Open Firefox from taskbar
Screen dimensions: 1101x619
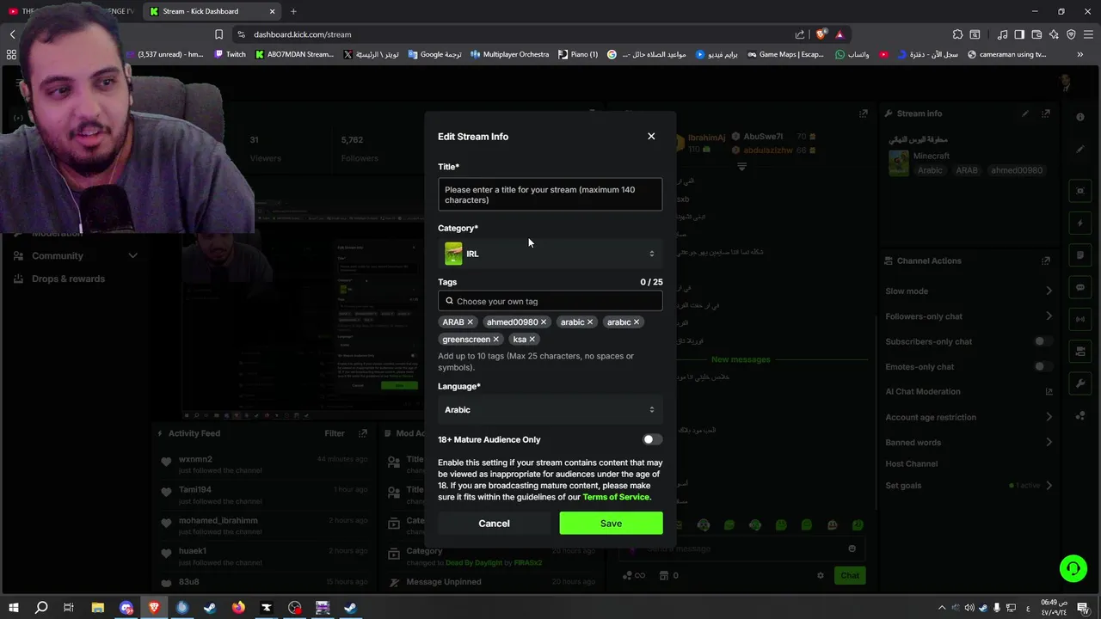[x=238, y=608]
